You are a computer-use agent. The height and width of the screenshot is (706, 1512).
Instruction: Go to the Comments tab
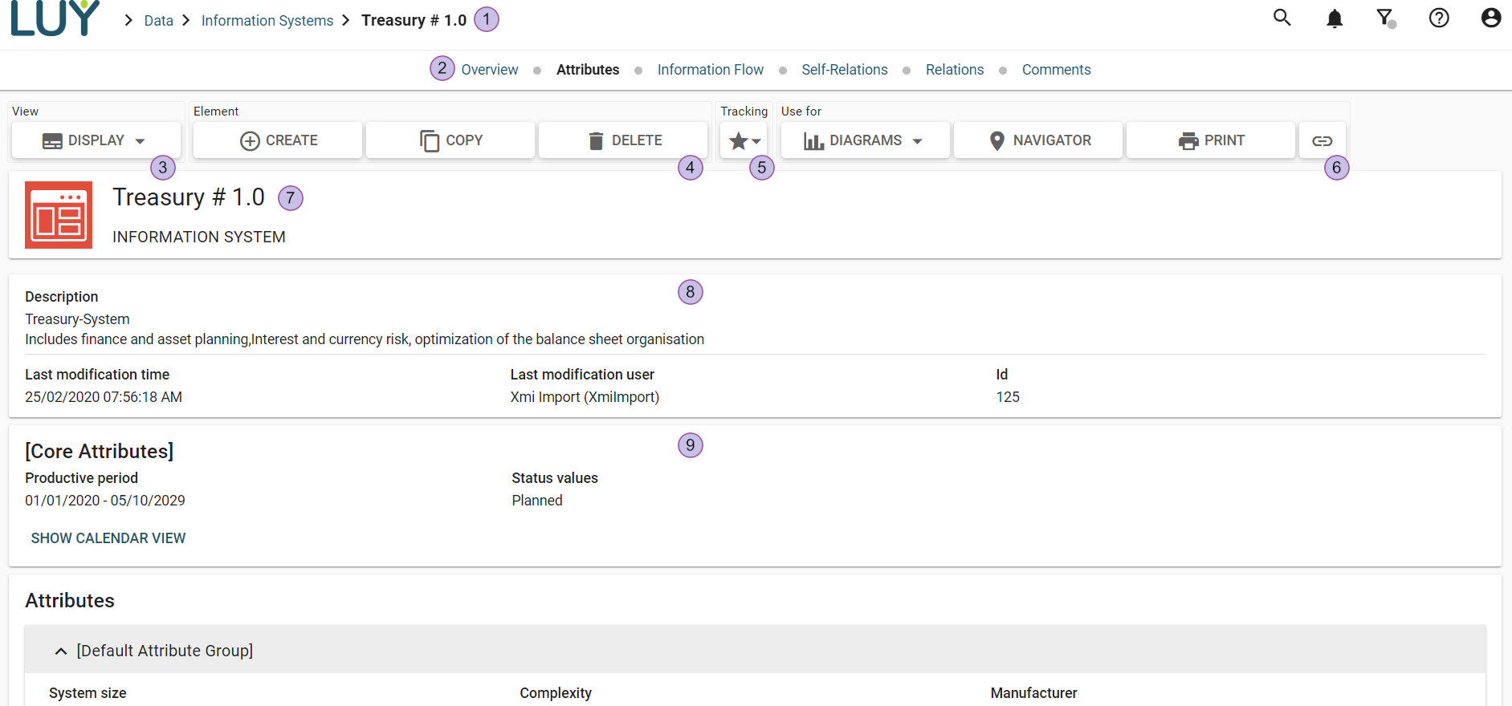(1056, 70)
